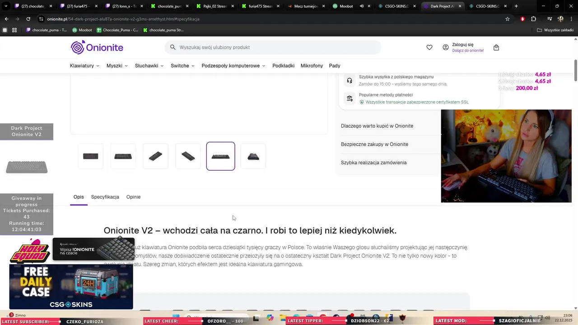
Task: Click the payment methods icon
Action: tap(350, 98)
